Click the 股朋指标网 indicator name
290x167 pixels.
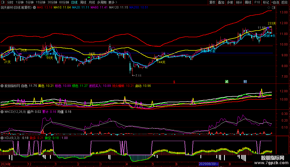tap(12, 86)
